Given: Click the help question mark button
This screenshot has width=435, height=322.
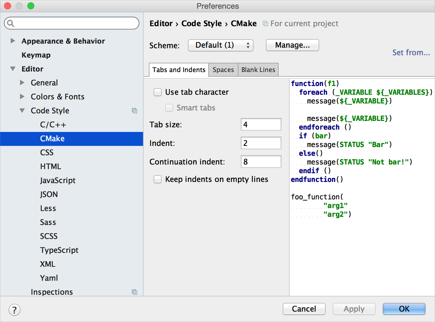Looking at the screenshot, I should (15, 310).
